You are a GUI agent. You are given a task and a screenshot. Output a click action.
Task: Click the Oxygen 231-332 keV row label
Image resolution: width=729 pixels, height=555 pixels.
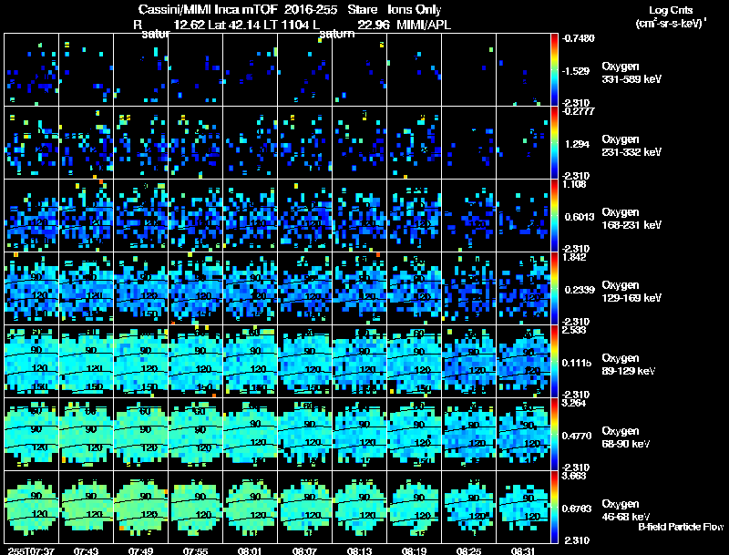[631, 146]
